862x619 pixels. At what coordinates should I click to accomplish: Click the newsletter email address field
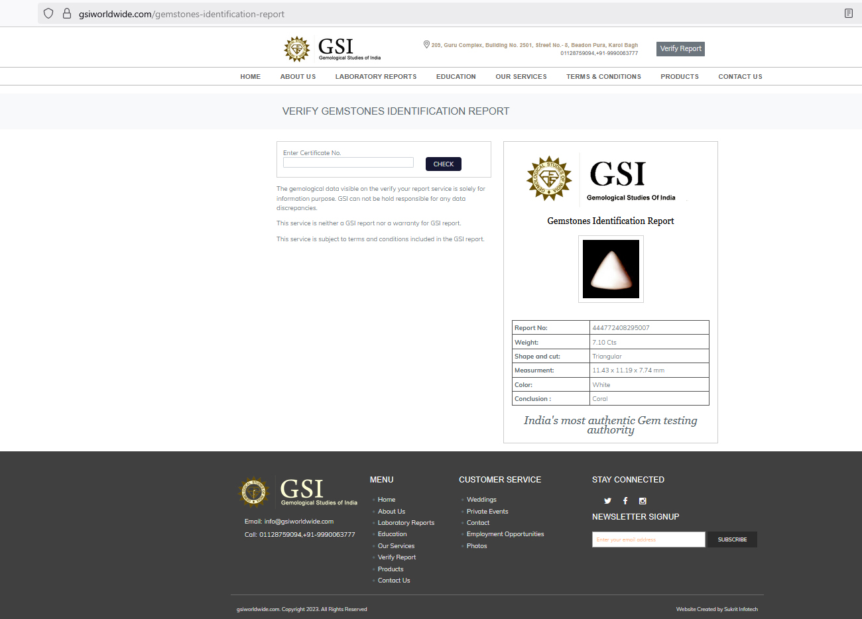pos(648,539)
